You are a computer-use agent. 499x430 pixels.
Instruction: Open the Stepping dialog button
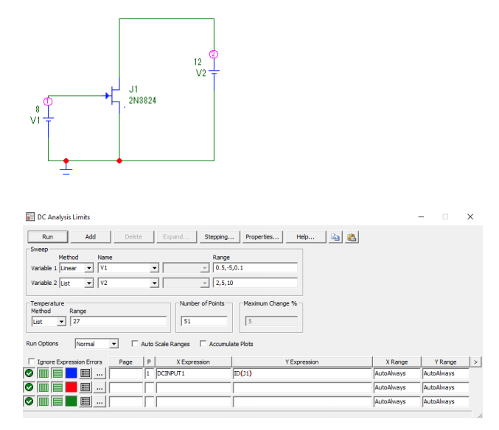(219, 237)
